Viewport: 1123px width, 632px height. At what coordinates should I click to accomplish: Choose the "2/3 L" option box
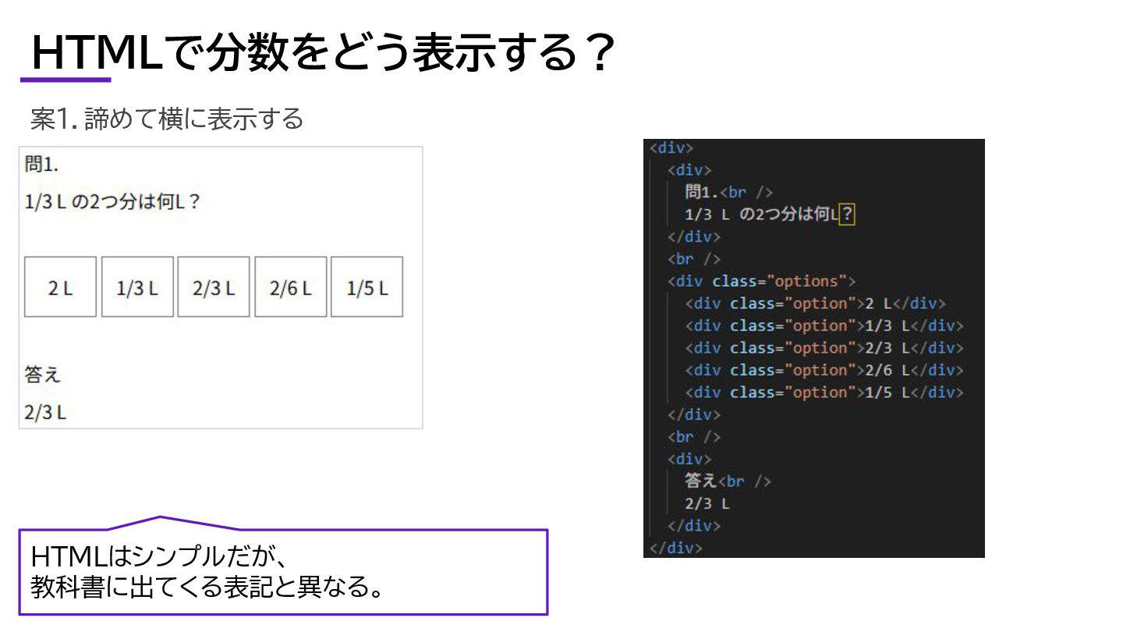(214, 287)
